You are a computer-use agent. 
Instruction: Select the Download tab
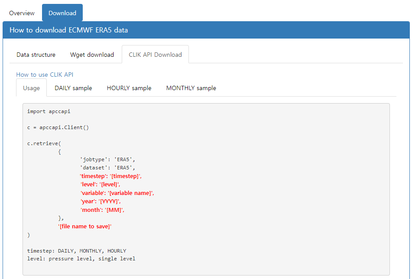coord(62,13)
